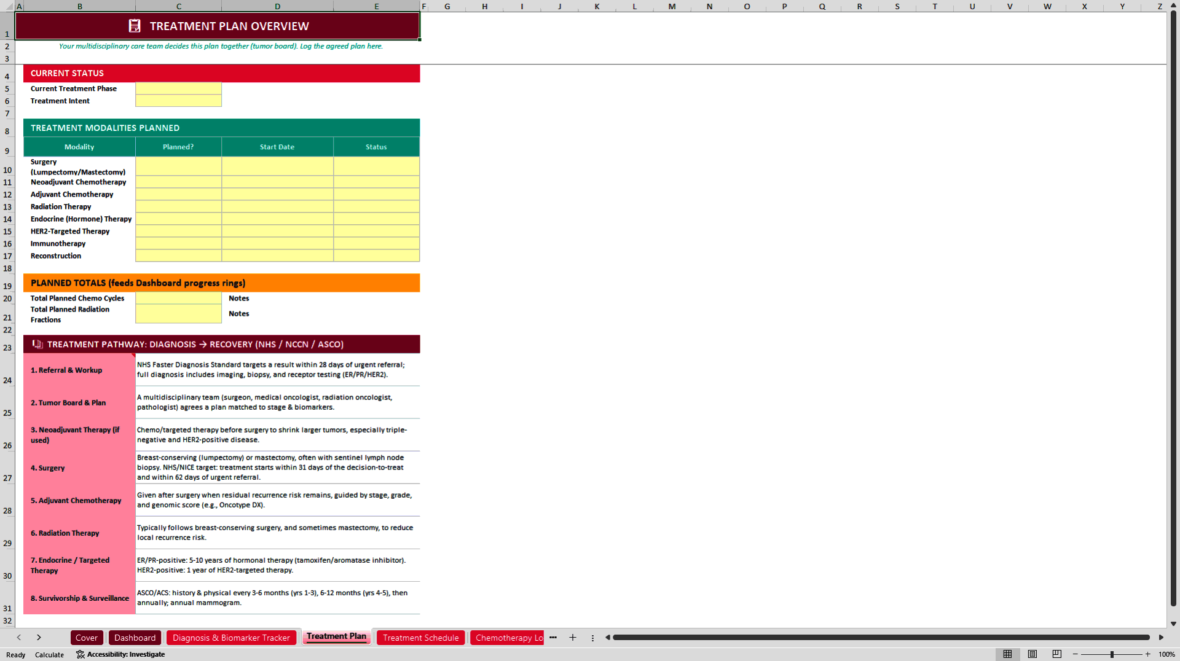Open the Treatment Schedule sheet tab
Image resolution: width=1180 pixels, height=661 pixels.
pyautogui.click(x=421, y=638)
